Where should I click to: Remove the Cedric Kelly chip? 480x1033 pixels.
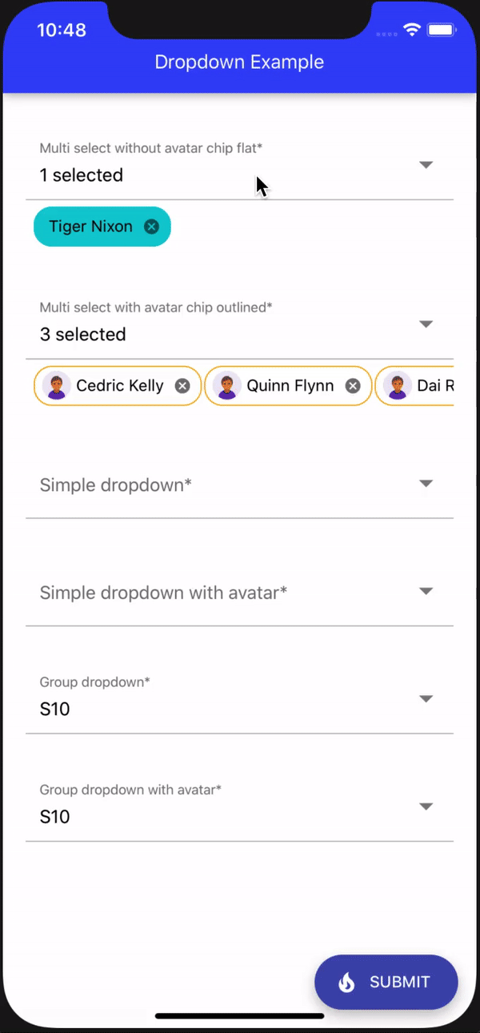click(182, 386)
